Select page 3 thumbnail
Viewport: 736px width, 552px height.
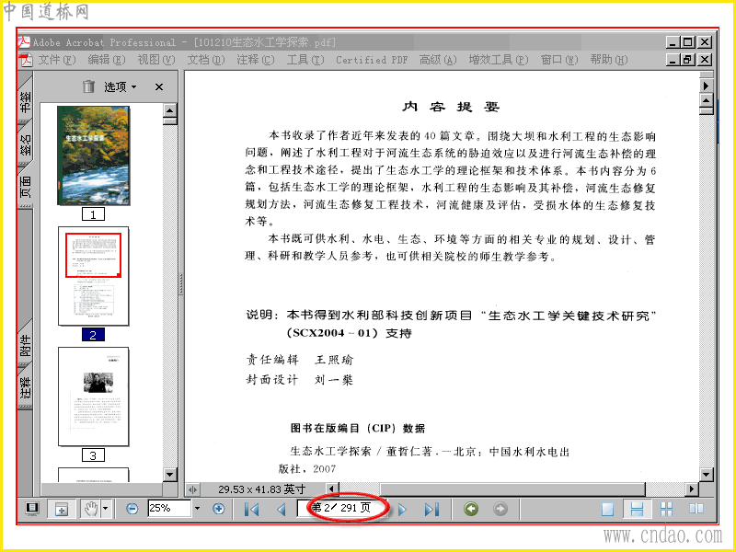click(x=94, y=397)
